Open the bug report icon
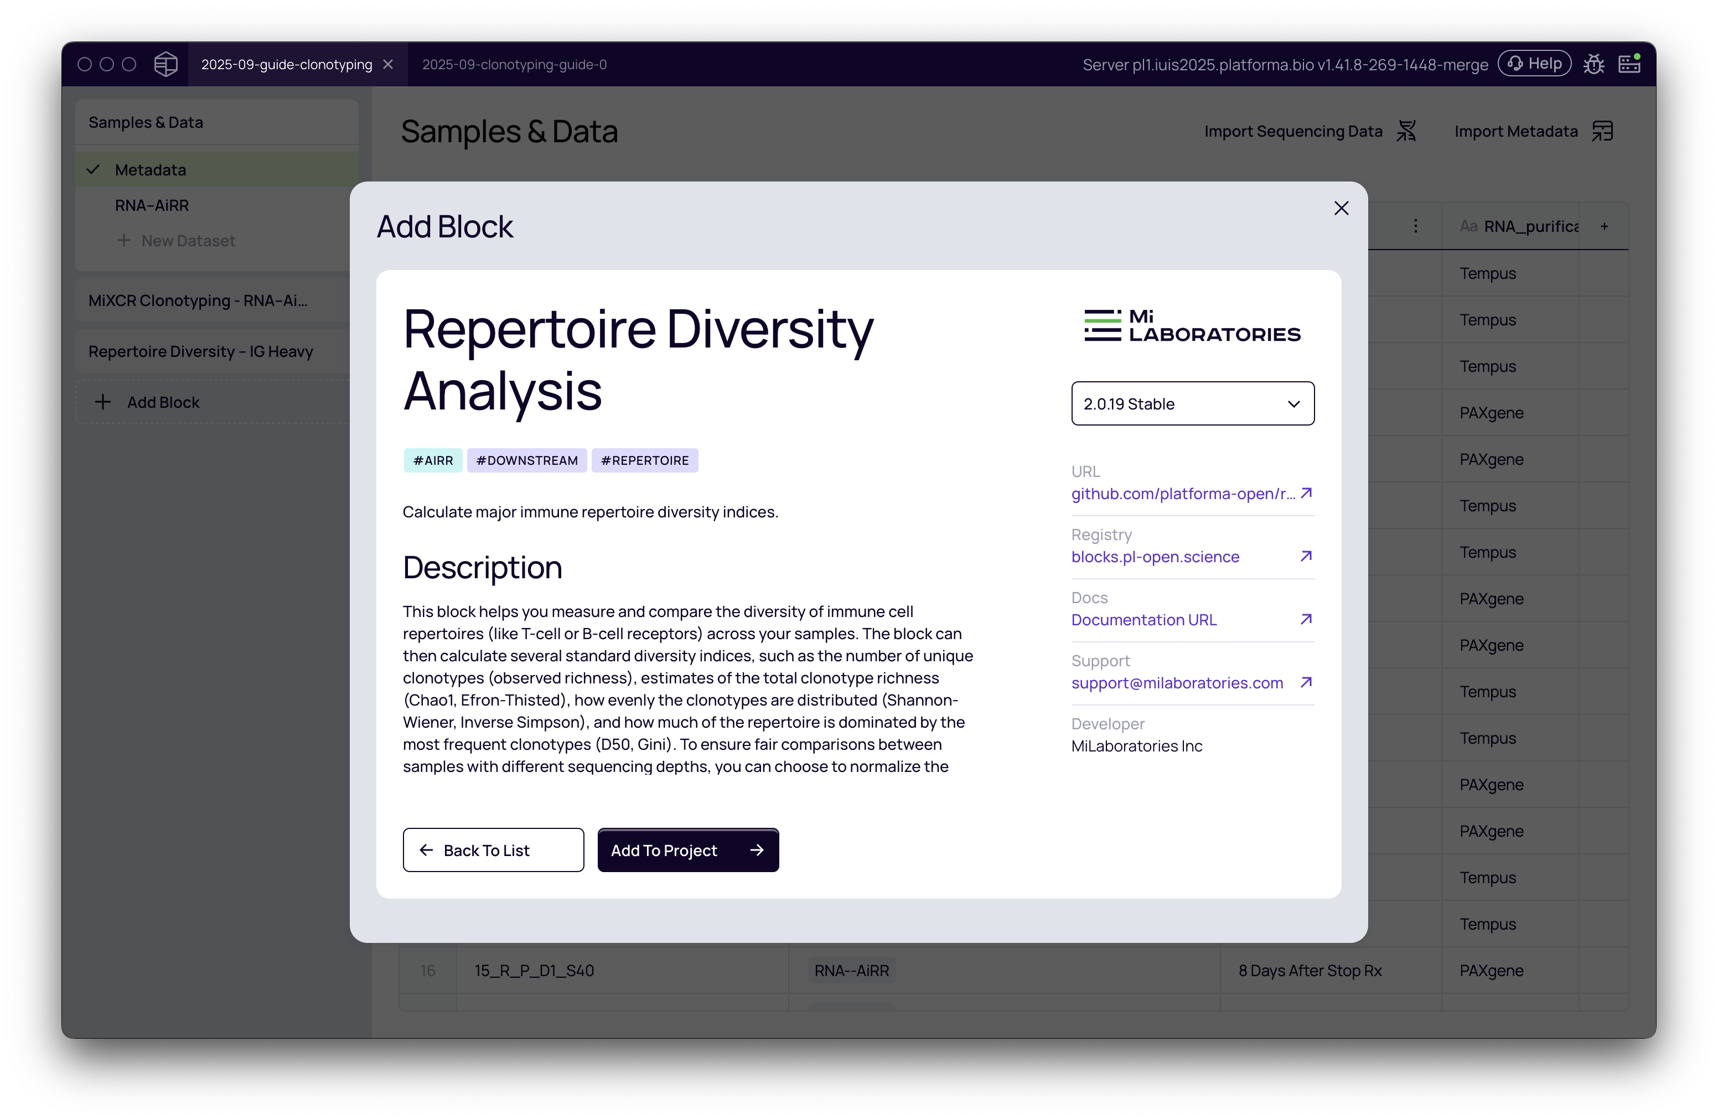Screen dimensions: 1718x1120 coord(1594,64)
